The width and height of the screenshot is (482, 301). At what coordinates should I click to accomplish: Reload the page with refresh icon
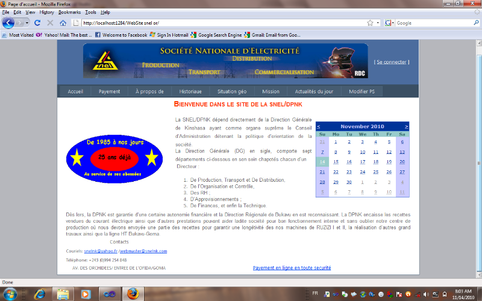(37, 23)
